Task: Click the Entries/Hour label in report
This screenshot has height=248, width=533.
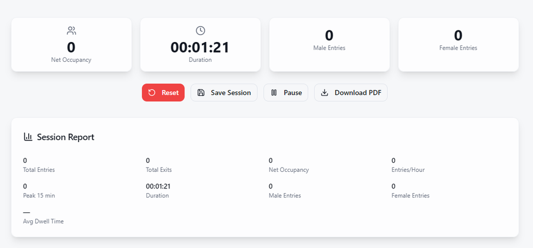Action: pyautogui.click(x=408, y=170)
